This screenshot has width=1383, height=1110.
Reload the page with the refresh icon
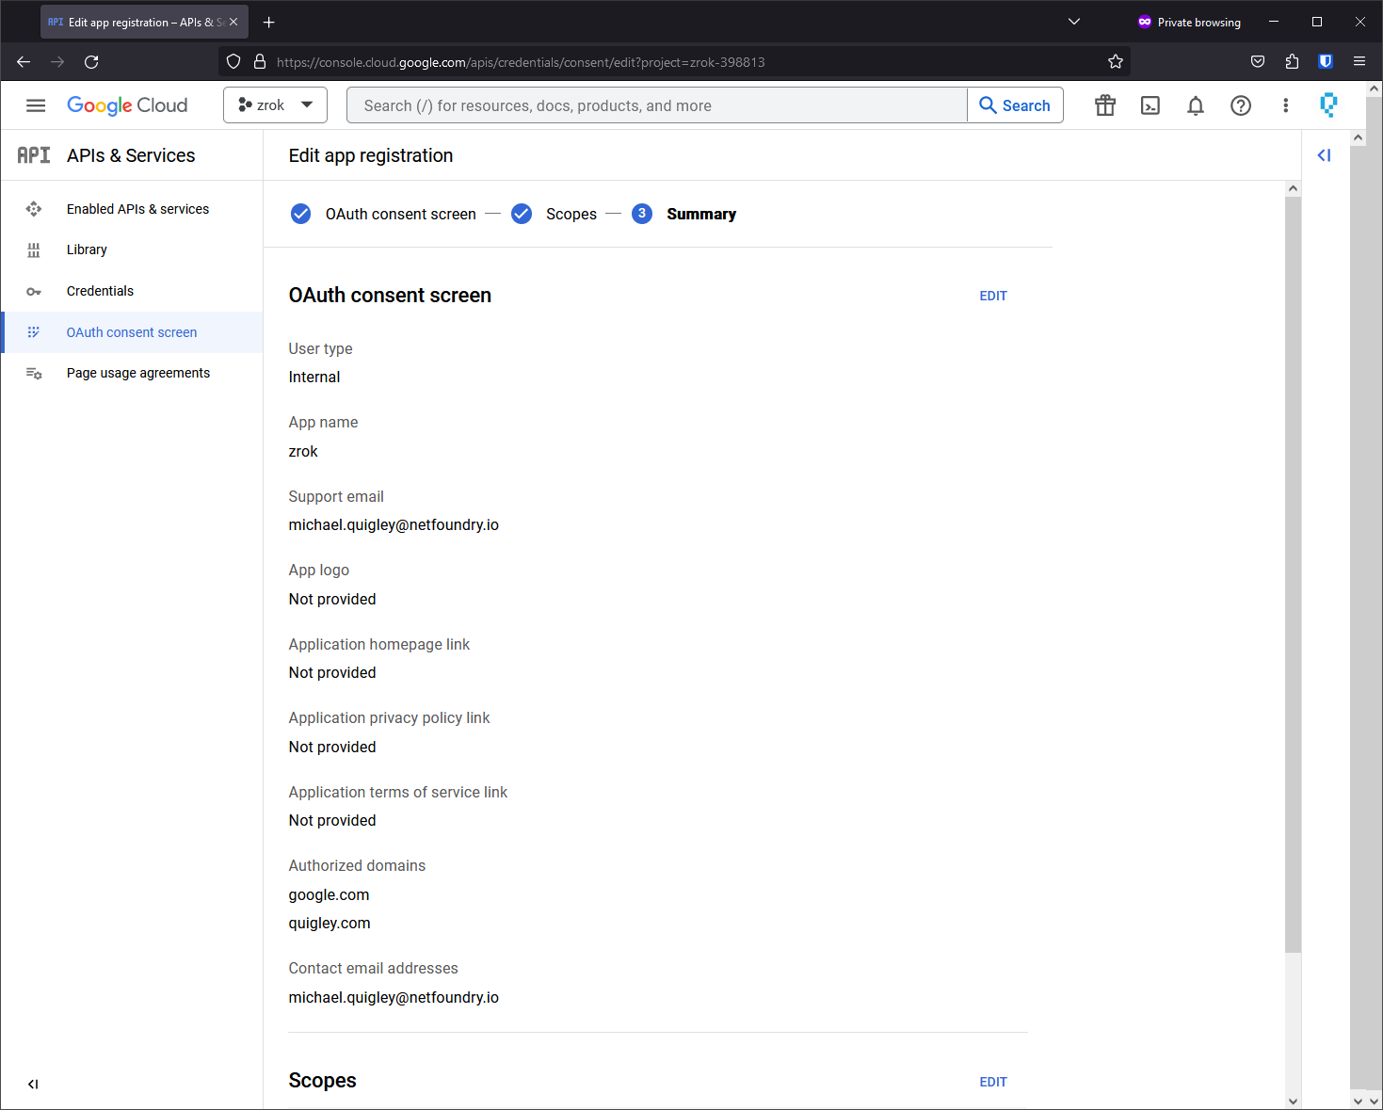[x=91, y=62]
